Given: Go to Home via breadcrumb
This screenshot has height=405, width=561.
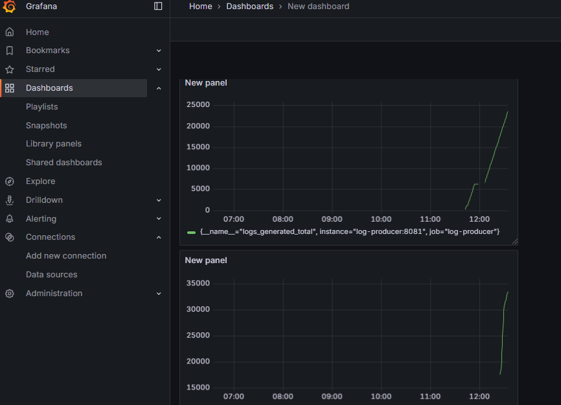Looking at the screenshot, I should click(x=200, y=6).
